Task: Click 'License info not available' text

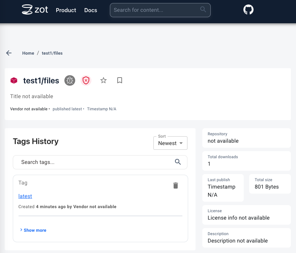Action: pyautogui.click(x=239, y=218)
